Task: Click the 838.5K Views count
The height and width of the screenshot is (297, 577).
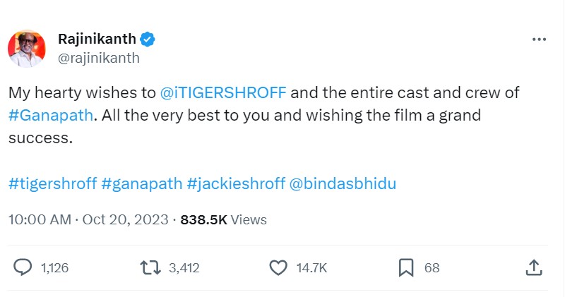Action: [x=223, y=220]
